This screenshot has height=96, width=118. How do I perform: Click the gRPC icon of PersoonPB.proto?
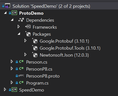tap(21, 76)
